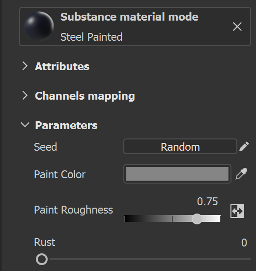Click the Steel Painted material name
This screenshot has height=271, width=256.
tap(91, 37)
